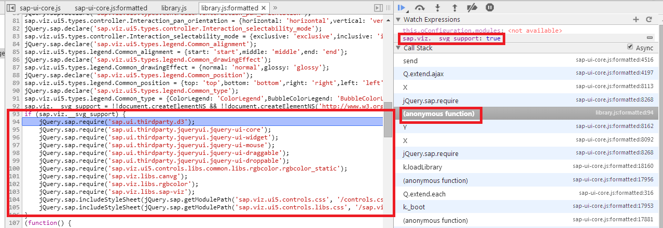The height and width of the screenshot is (228, 663).
Task: Select the Q.extend.each call stack frame
Action: [524, 193]
